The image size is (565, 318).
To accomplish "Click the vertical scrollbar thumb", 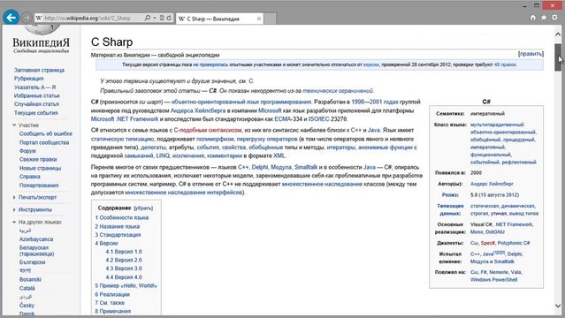I will click(558, 57).
